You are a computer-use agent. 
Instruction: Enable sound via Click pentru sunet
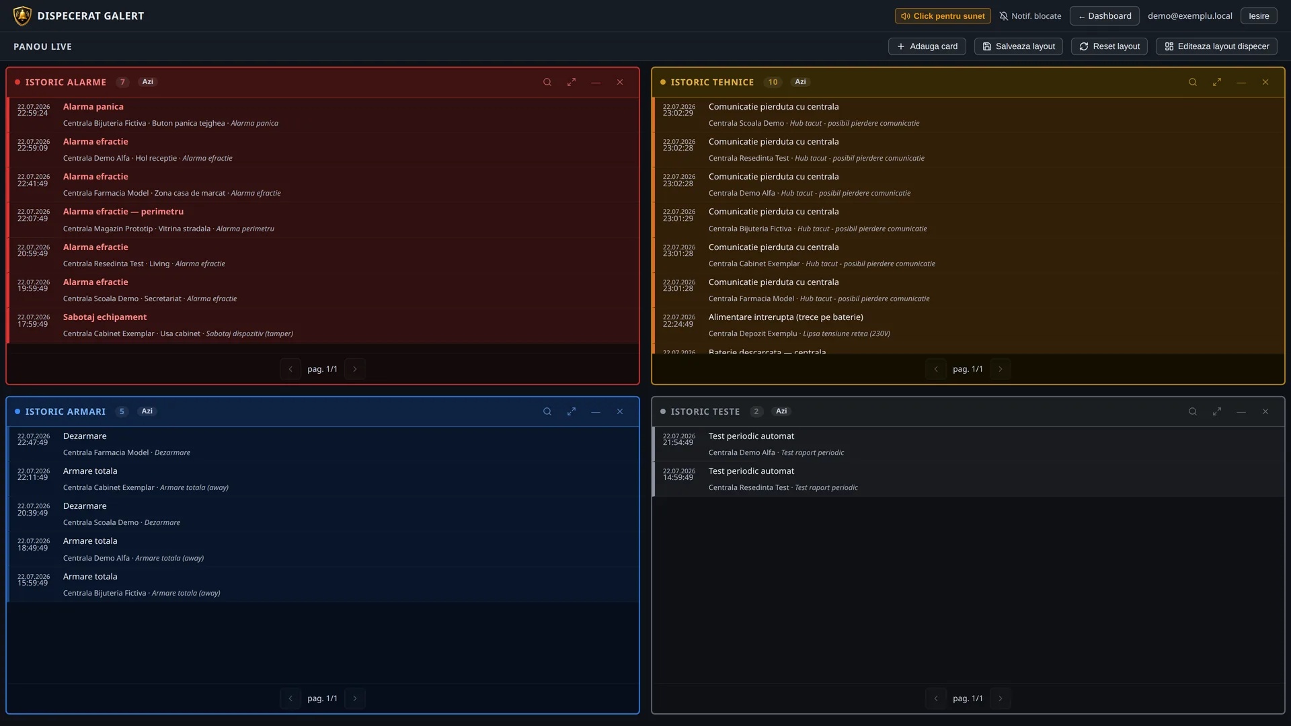pos(943,16)
